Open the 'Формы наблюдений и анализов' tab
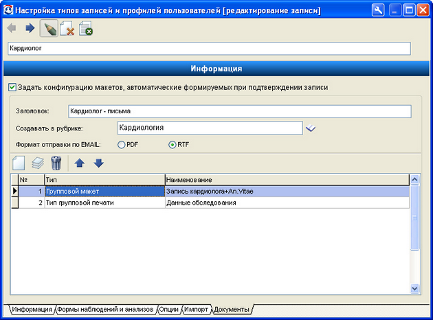Screen dimensions: 433x320 105,310
